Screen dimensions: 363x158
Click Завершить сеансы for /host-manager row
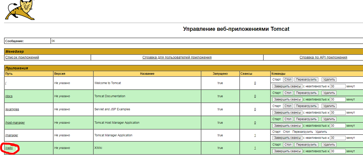pyautogui.click(x=287, y=126)
